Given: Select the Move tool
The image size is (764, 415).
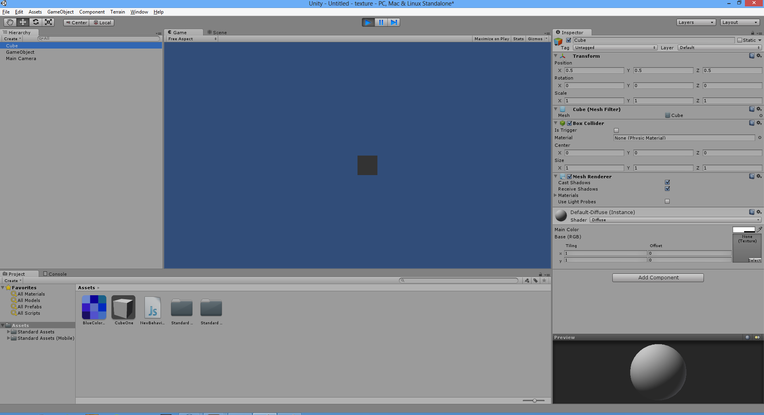Looking at the screenshot, I should pyautogui.click(x=23, y=22).
